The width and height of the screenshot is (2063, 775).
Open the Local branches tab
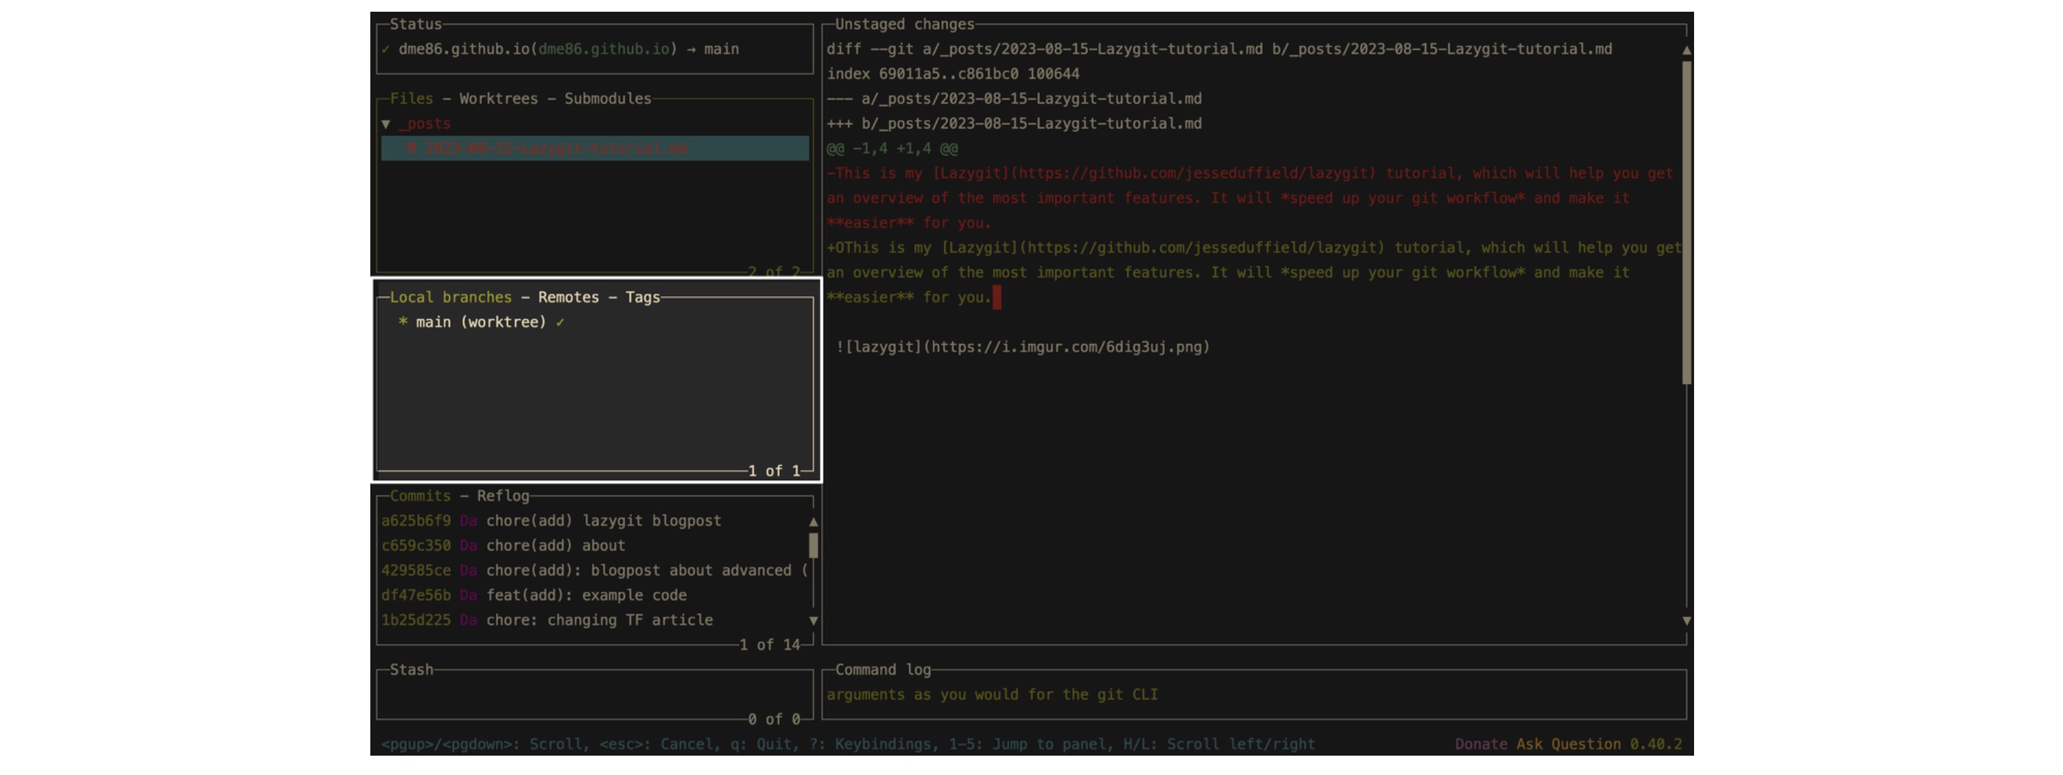pyautogui.click(x=450, y=298)
